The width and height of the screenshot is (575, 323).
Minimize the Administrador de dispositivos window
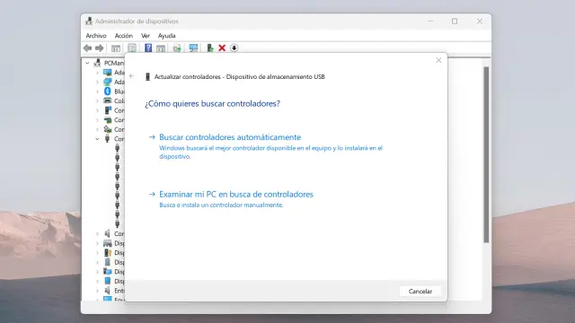click(430, 22)
